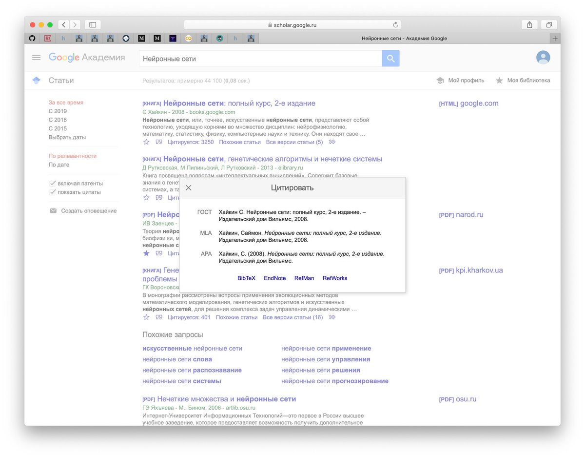
Task: Toggle включая патенты checkbox
Action: pos(53,183)
